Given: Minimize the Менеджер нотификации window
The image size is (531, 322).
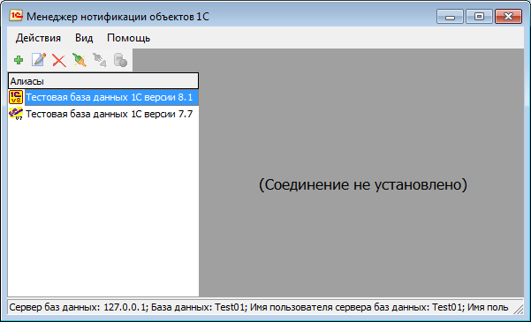Looking at the screenshot, I should coord(450,16).
